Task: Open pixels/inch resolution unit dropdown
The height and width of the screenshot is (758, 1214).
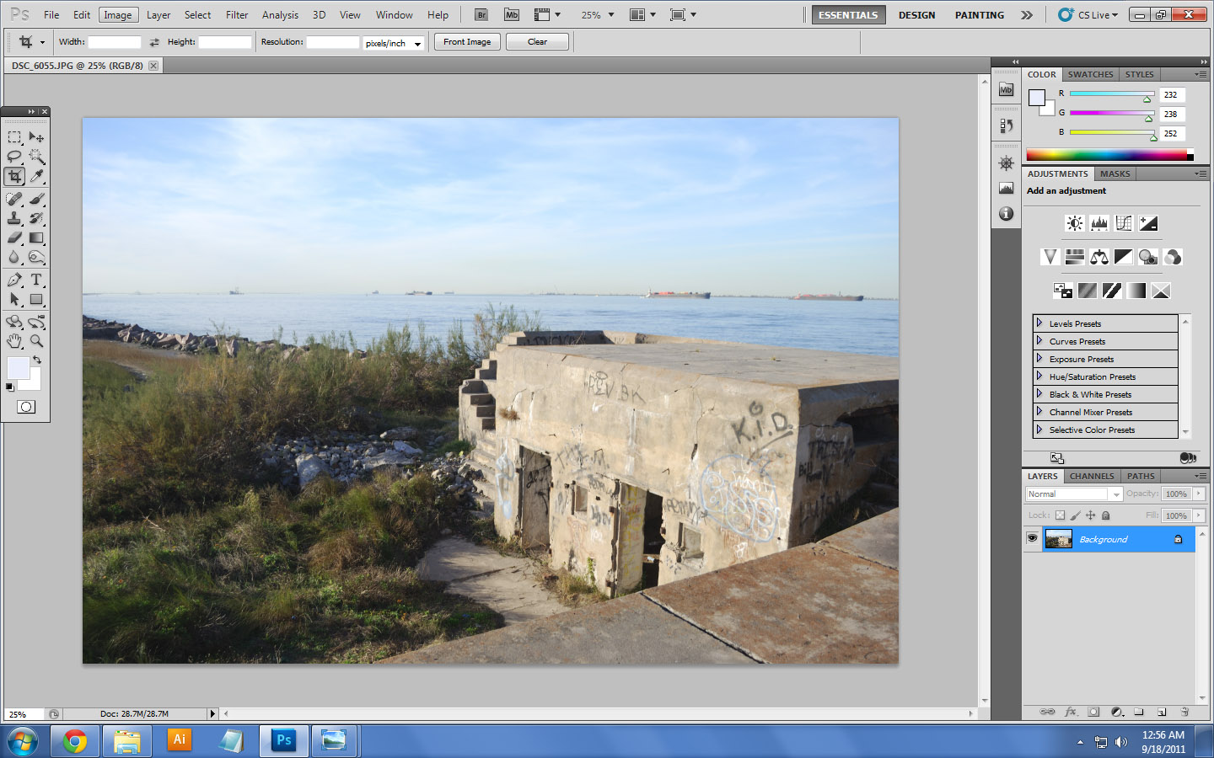Action: point(393,43)
